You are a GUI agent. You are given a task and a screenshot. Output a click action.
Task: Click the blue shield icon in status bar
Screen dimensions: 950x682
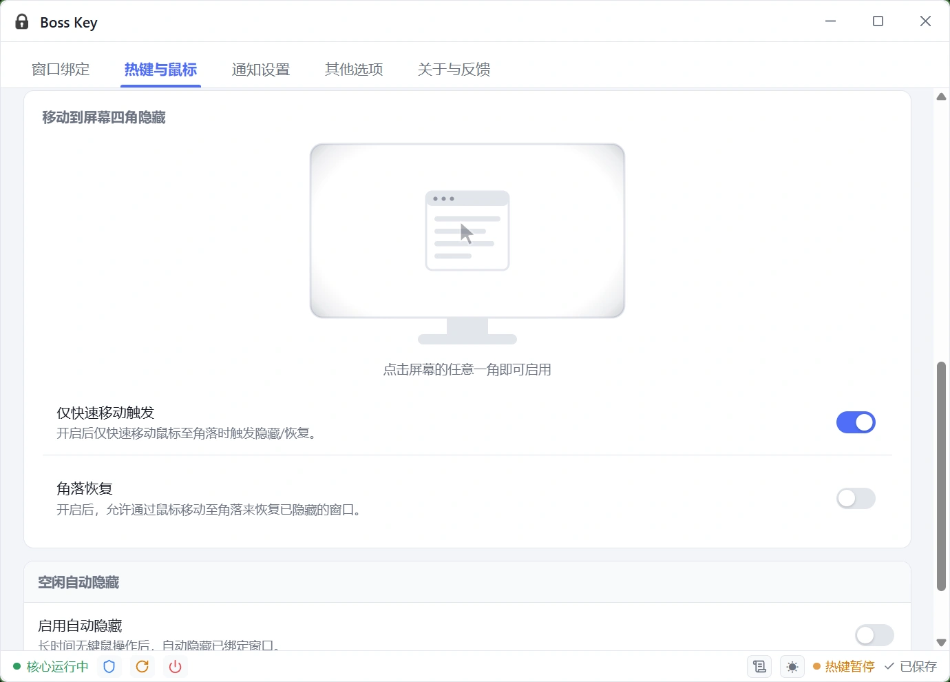pyautogui.click(x=109, y=666)
